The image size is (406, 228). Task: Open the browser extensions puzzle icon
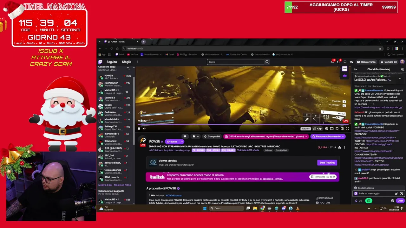388,48
